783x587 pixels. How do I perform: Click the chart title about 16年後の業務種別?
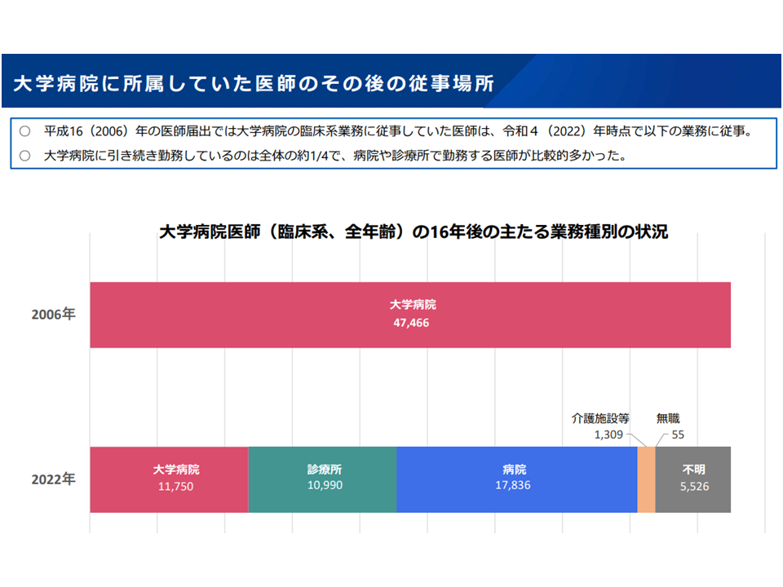tap(413, 232)
